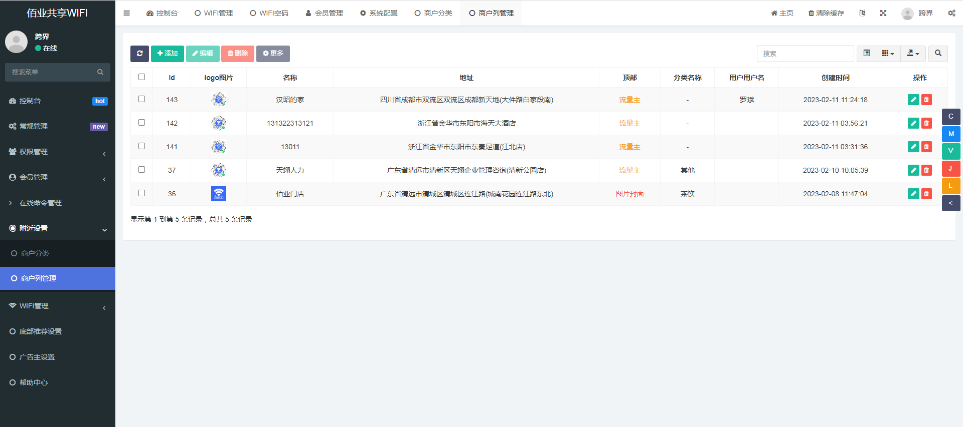Click the refresh table icon button
963x427 pixels.
pyautogui.click(x=139, y=54)
